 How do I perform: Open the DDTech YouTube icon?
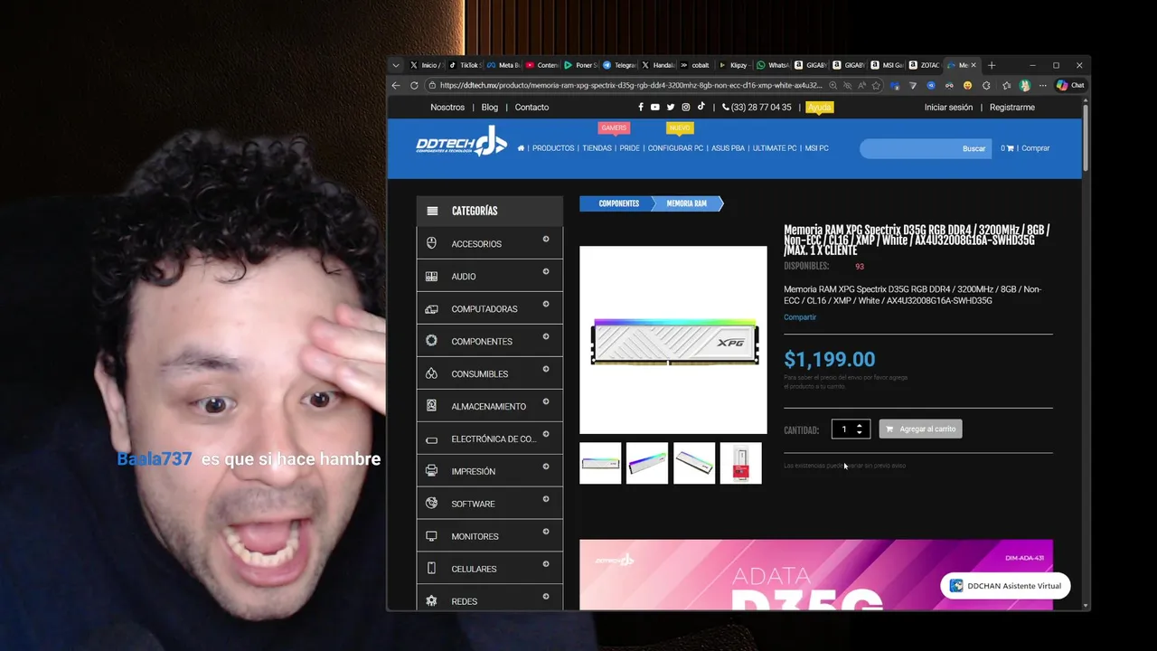click(x=655, y=107)
